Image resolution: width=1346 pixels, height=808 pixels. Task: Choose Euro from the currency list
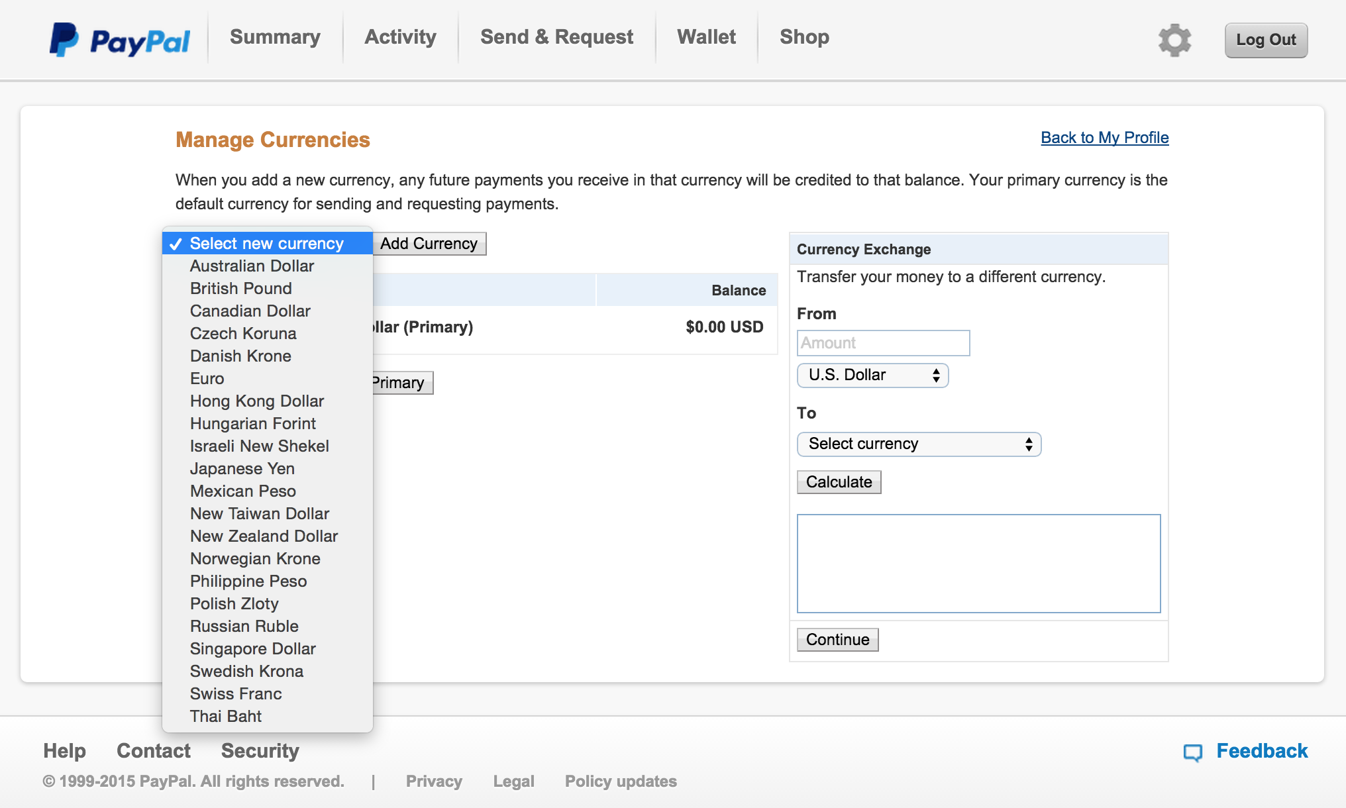207,379
